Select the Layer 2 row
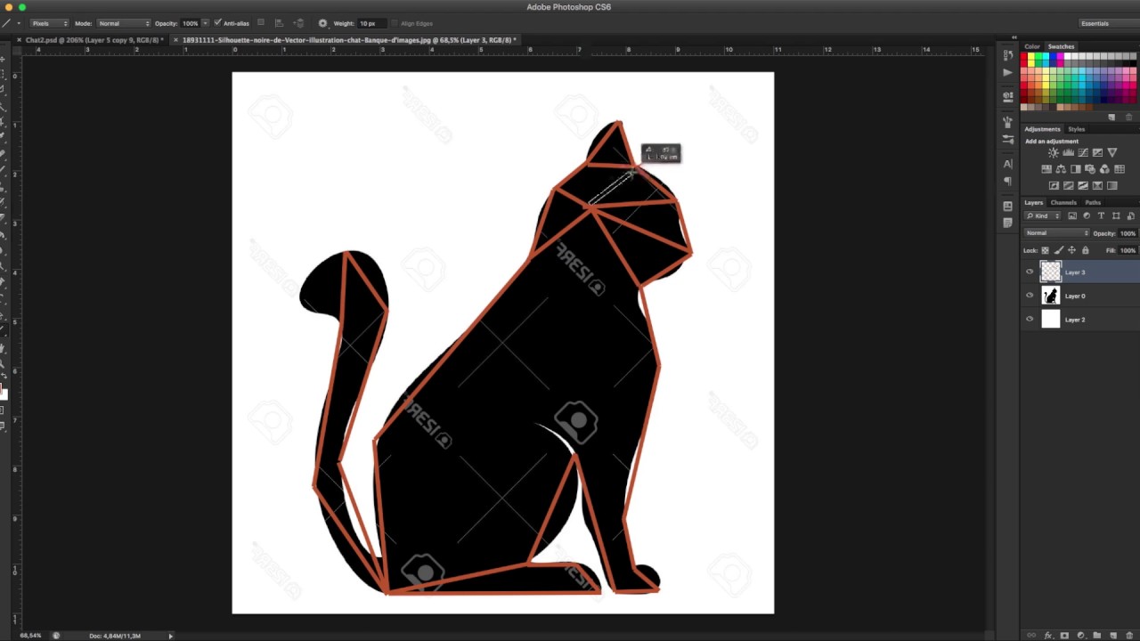 [x=1080, y=320]
